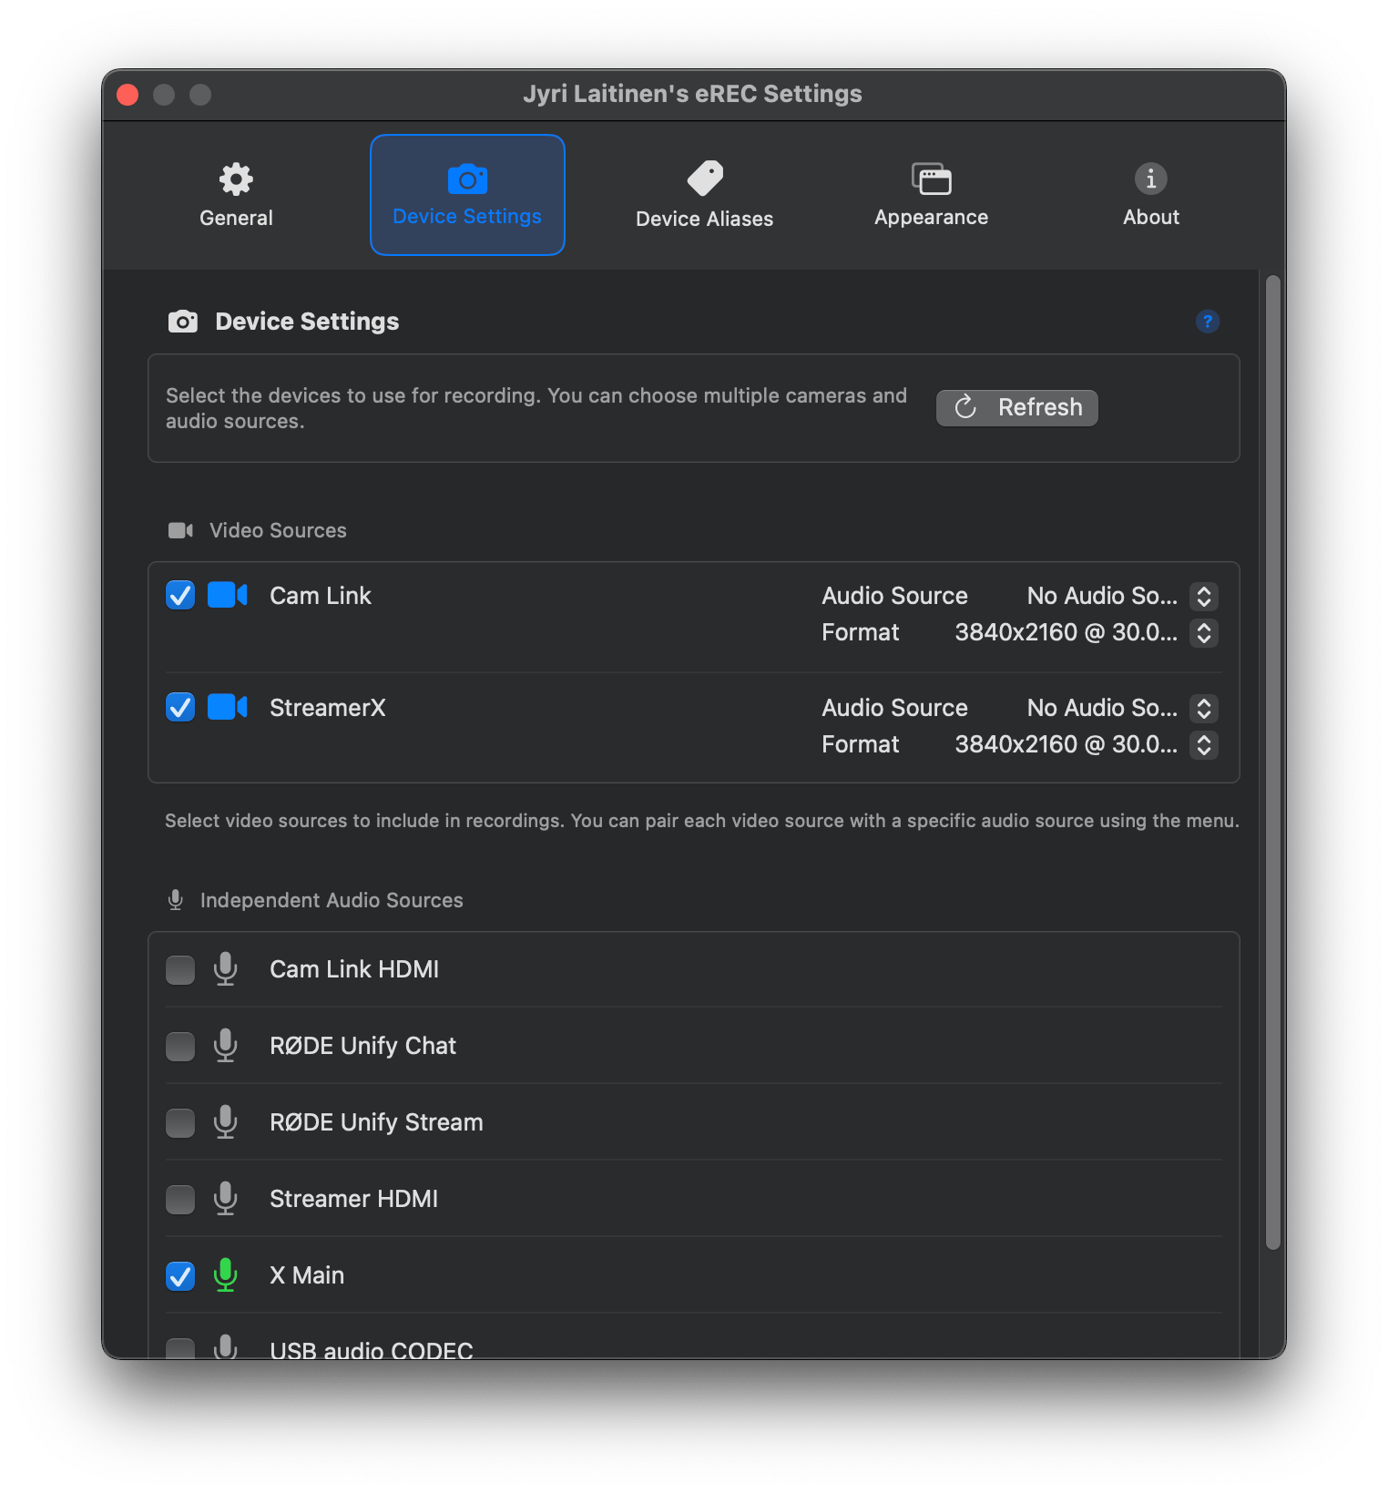Screen dimensions: 1388x1494
Task: Click the blue camera icon for StreamerX
Action: click(228, 707)
